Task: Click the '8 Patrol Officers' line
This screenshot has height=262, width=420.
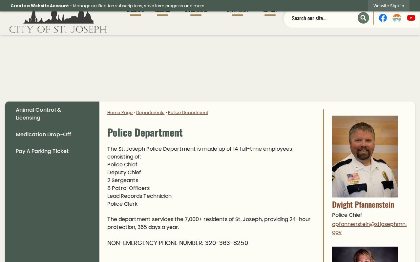Action: click(129, 188)
